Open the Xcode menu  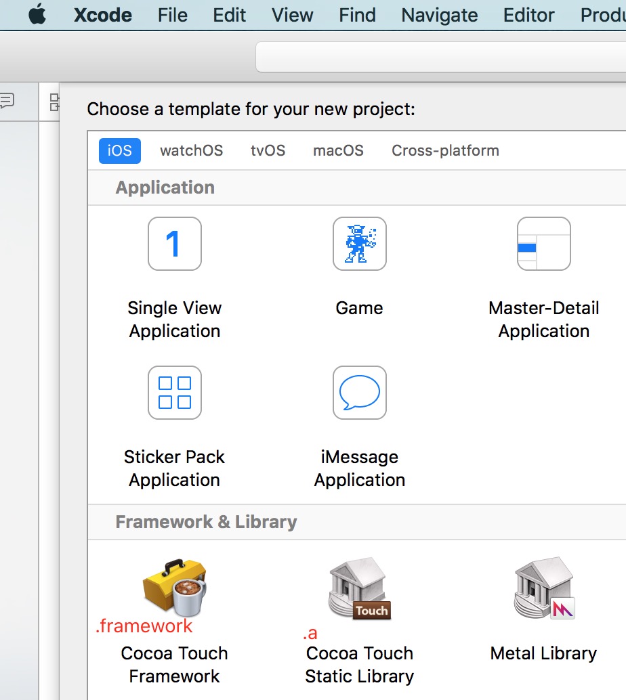(x=103, y=15)
